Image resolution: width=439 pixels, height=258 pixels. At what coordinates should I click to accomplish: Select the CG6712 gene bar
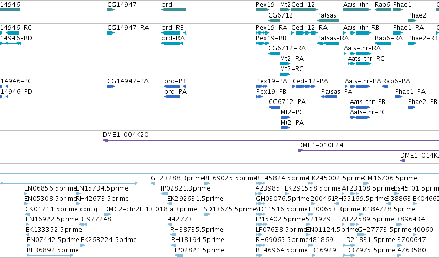[x=274, y=21]
